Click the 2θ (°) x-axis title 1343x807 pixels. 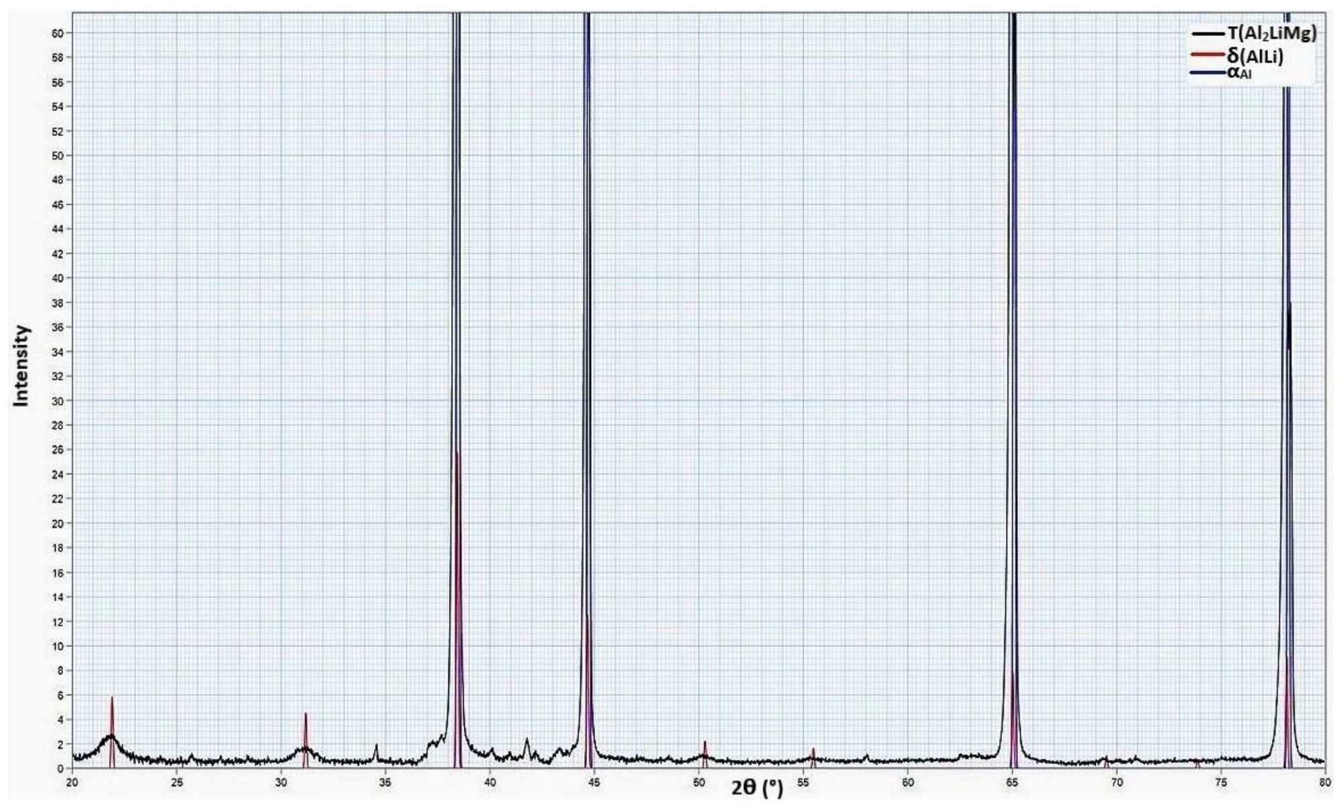coord(757,788)
